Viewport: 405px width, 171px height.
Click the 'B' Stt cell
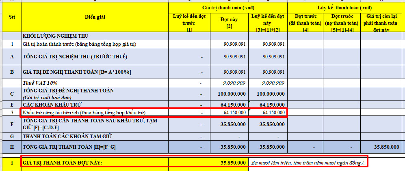12,73
